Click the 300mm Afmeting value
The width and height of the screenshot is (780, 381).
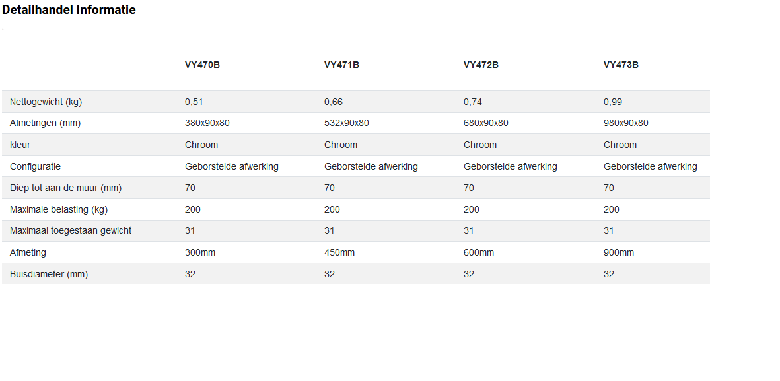pos(200,252)
